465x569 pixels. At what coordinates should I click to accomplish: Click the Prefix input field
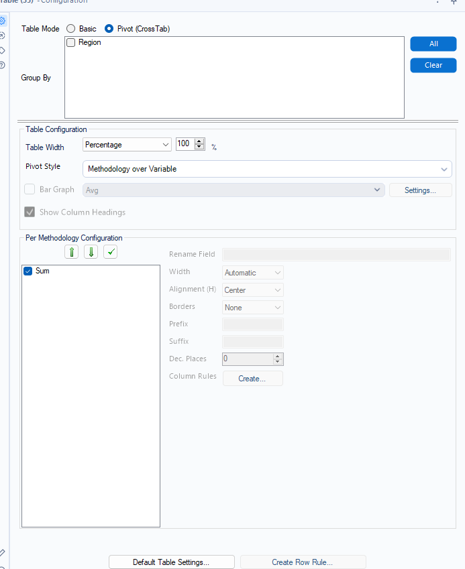pyautogui.click(x=252, y=324)
